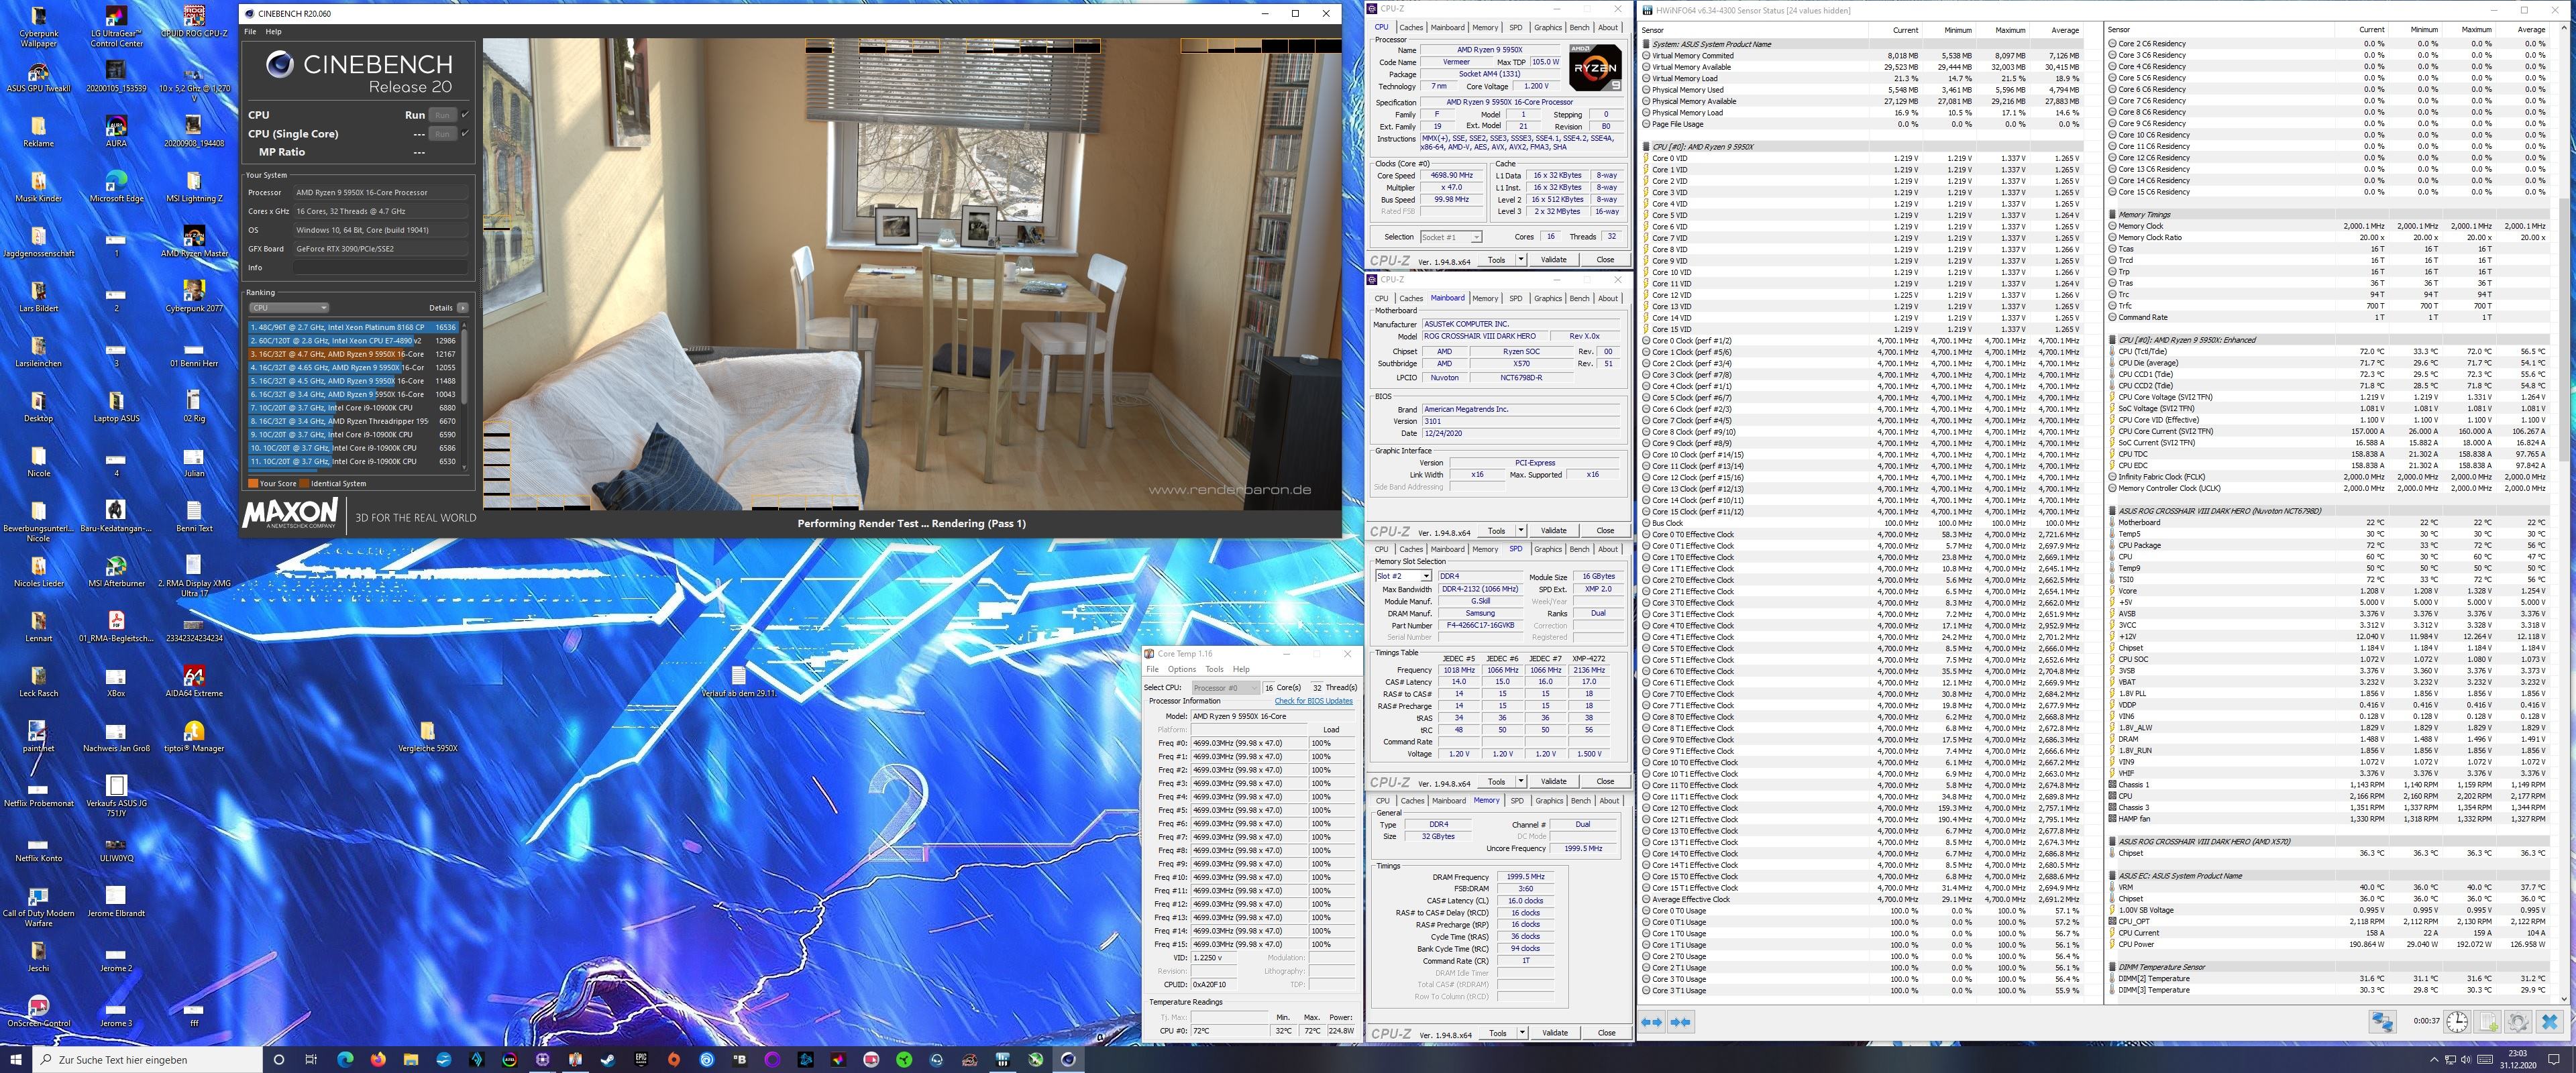Click HWiNFO expand columns arrows icon
The image size is (2576, 1073).
[x=1652, y=1022]
